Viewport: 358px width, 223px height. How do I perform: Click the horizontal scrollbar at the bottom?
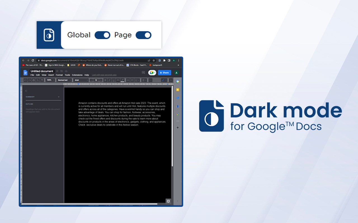click(89, 204)
